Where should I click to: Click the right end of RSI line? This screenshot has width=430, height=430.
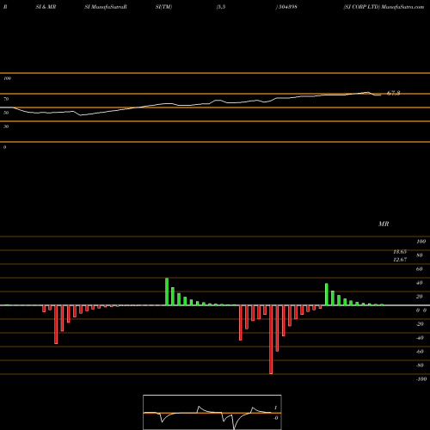380,95
